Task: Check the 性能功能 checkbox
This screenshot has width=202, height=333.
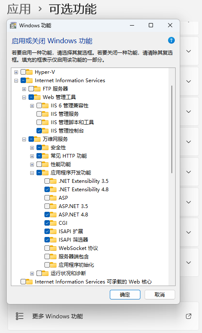Action: point(39,164)
